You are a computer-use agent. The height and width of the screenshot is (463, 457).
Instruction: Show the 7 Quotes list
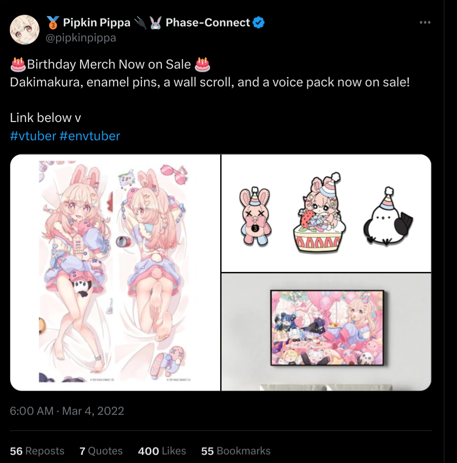point(101,451)
